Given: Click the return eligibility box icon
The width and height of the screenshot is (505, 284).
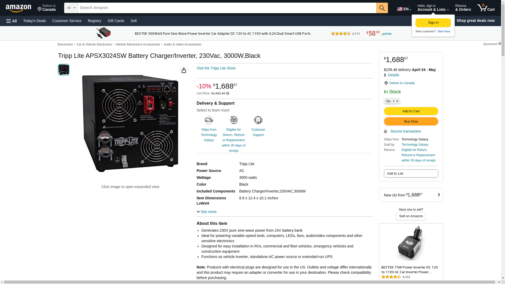Looking at the screenshot, I should (x=234, y=120).
